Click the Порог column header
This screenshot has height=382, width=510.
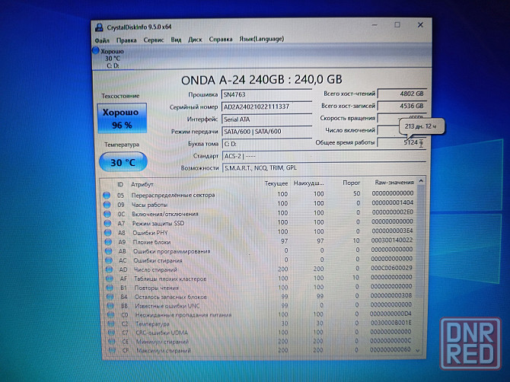[351, 183]
